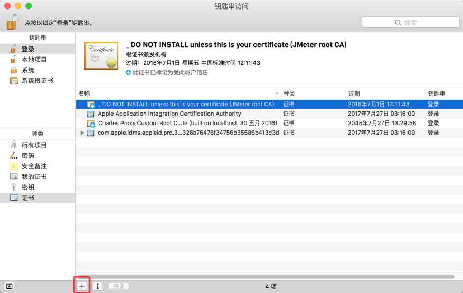This screenshot has width=463, height=293.
Task: Click the unlocked padlock icon beside 登录
Action: click(13, 49)
